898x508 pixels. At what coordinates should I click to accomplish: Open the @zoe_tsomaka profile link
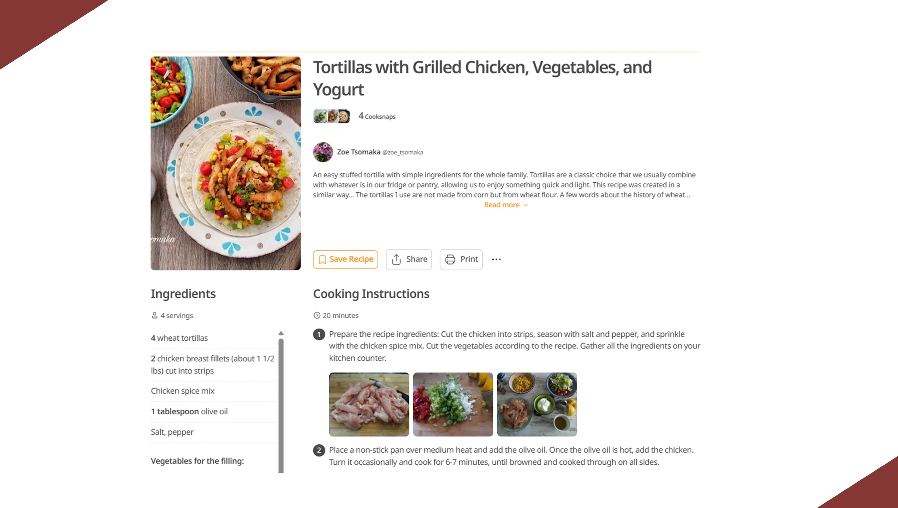(403, 152)
